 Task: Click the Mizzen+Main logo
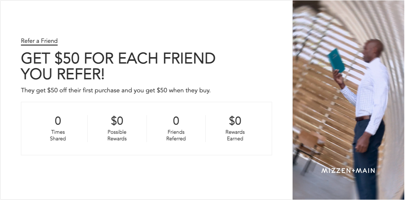(x=348, y=170)
